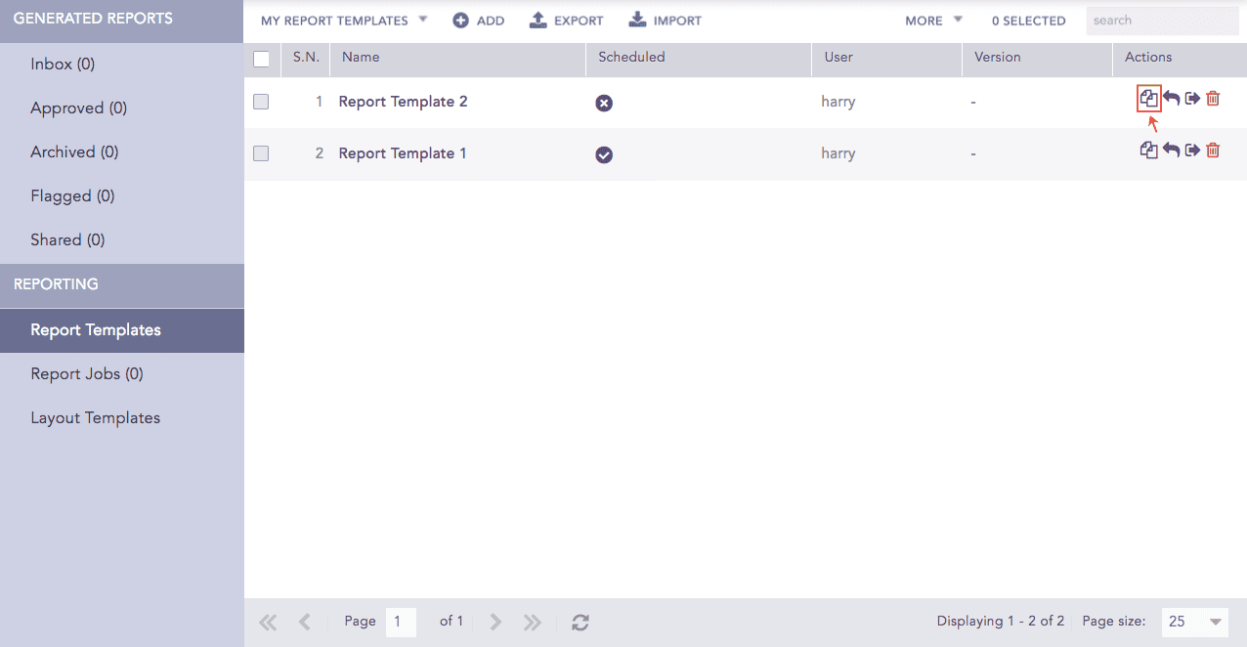Go to the last page arrow
This screenshot has width=1247, height=647.
532,623
